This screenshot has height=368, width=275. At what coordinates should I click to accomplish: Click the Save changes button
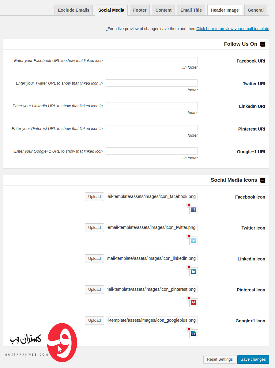[253, 359]
